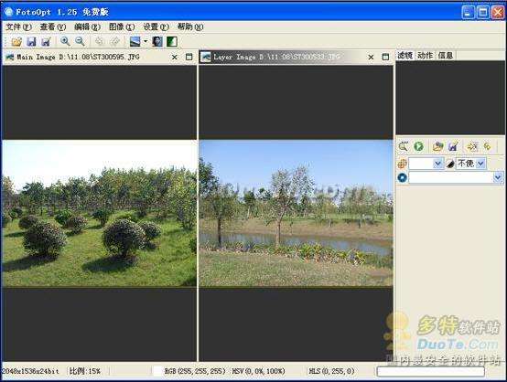Screen dimensions: 507x382
Task: Click the Save As disk with pencil icon
Action: coord(46,41)
